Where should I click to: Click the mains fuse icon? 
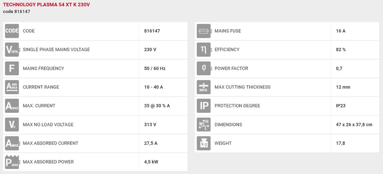click(204, 31)
